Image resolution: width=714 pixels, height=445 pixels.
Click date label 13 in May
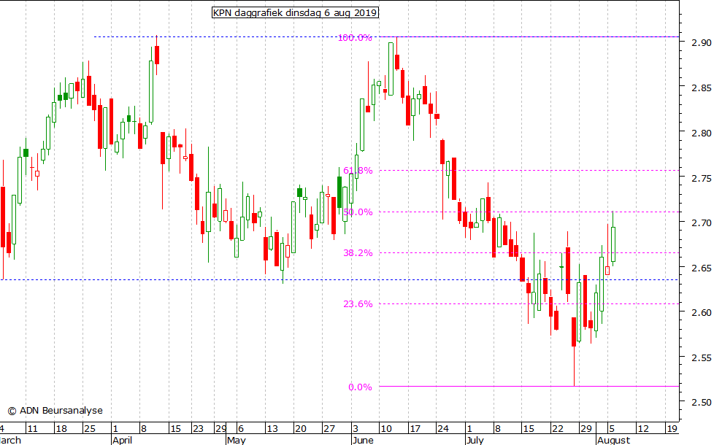[272, 429]
